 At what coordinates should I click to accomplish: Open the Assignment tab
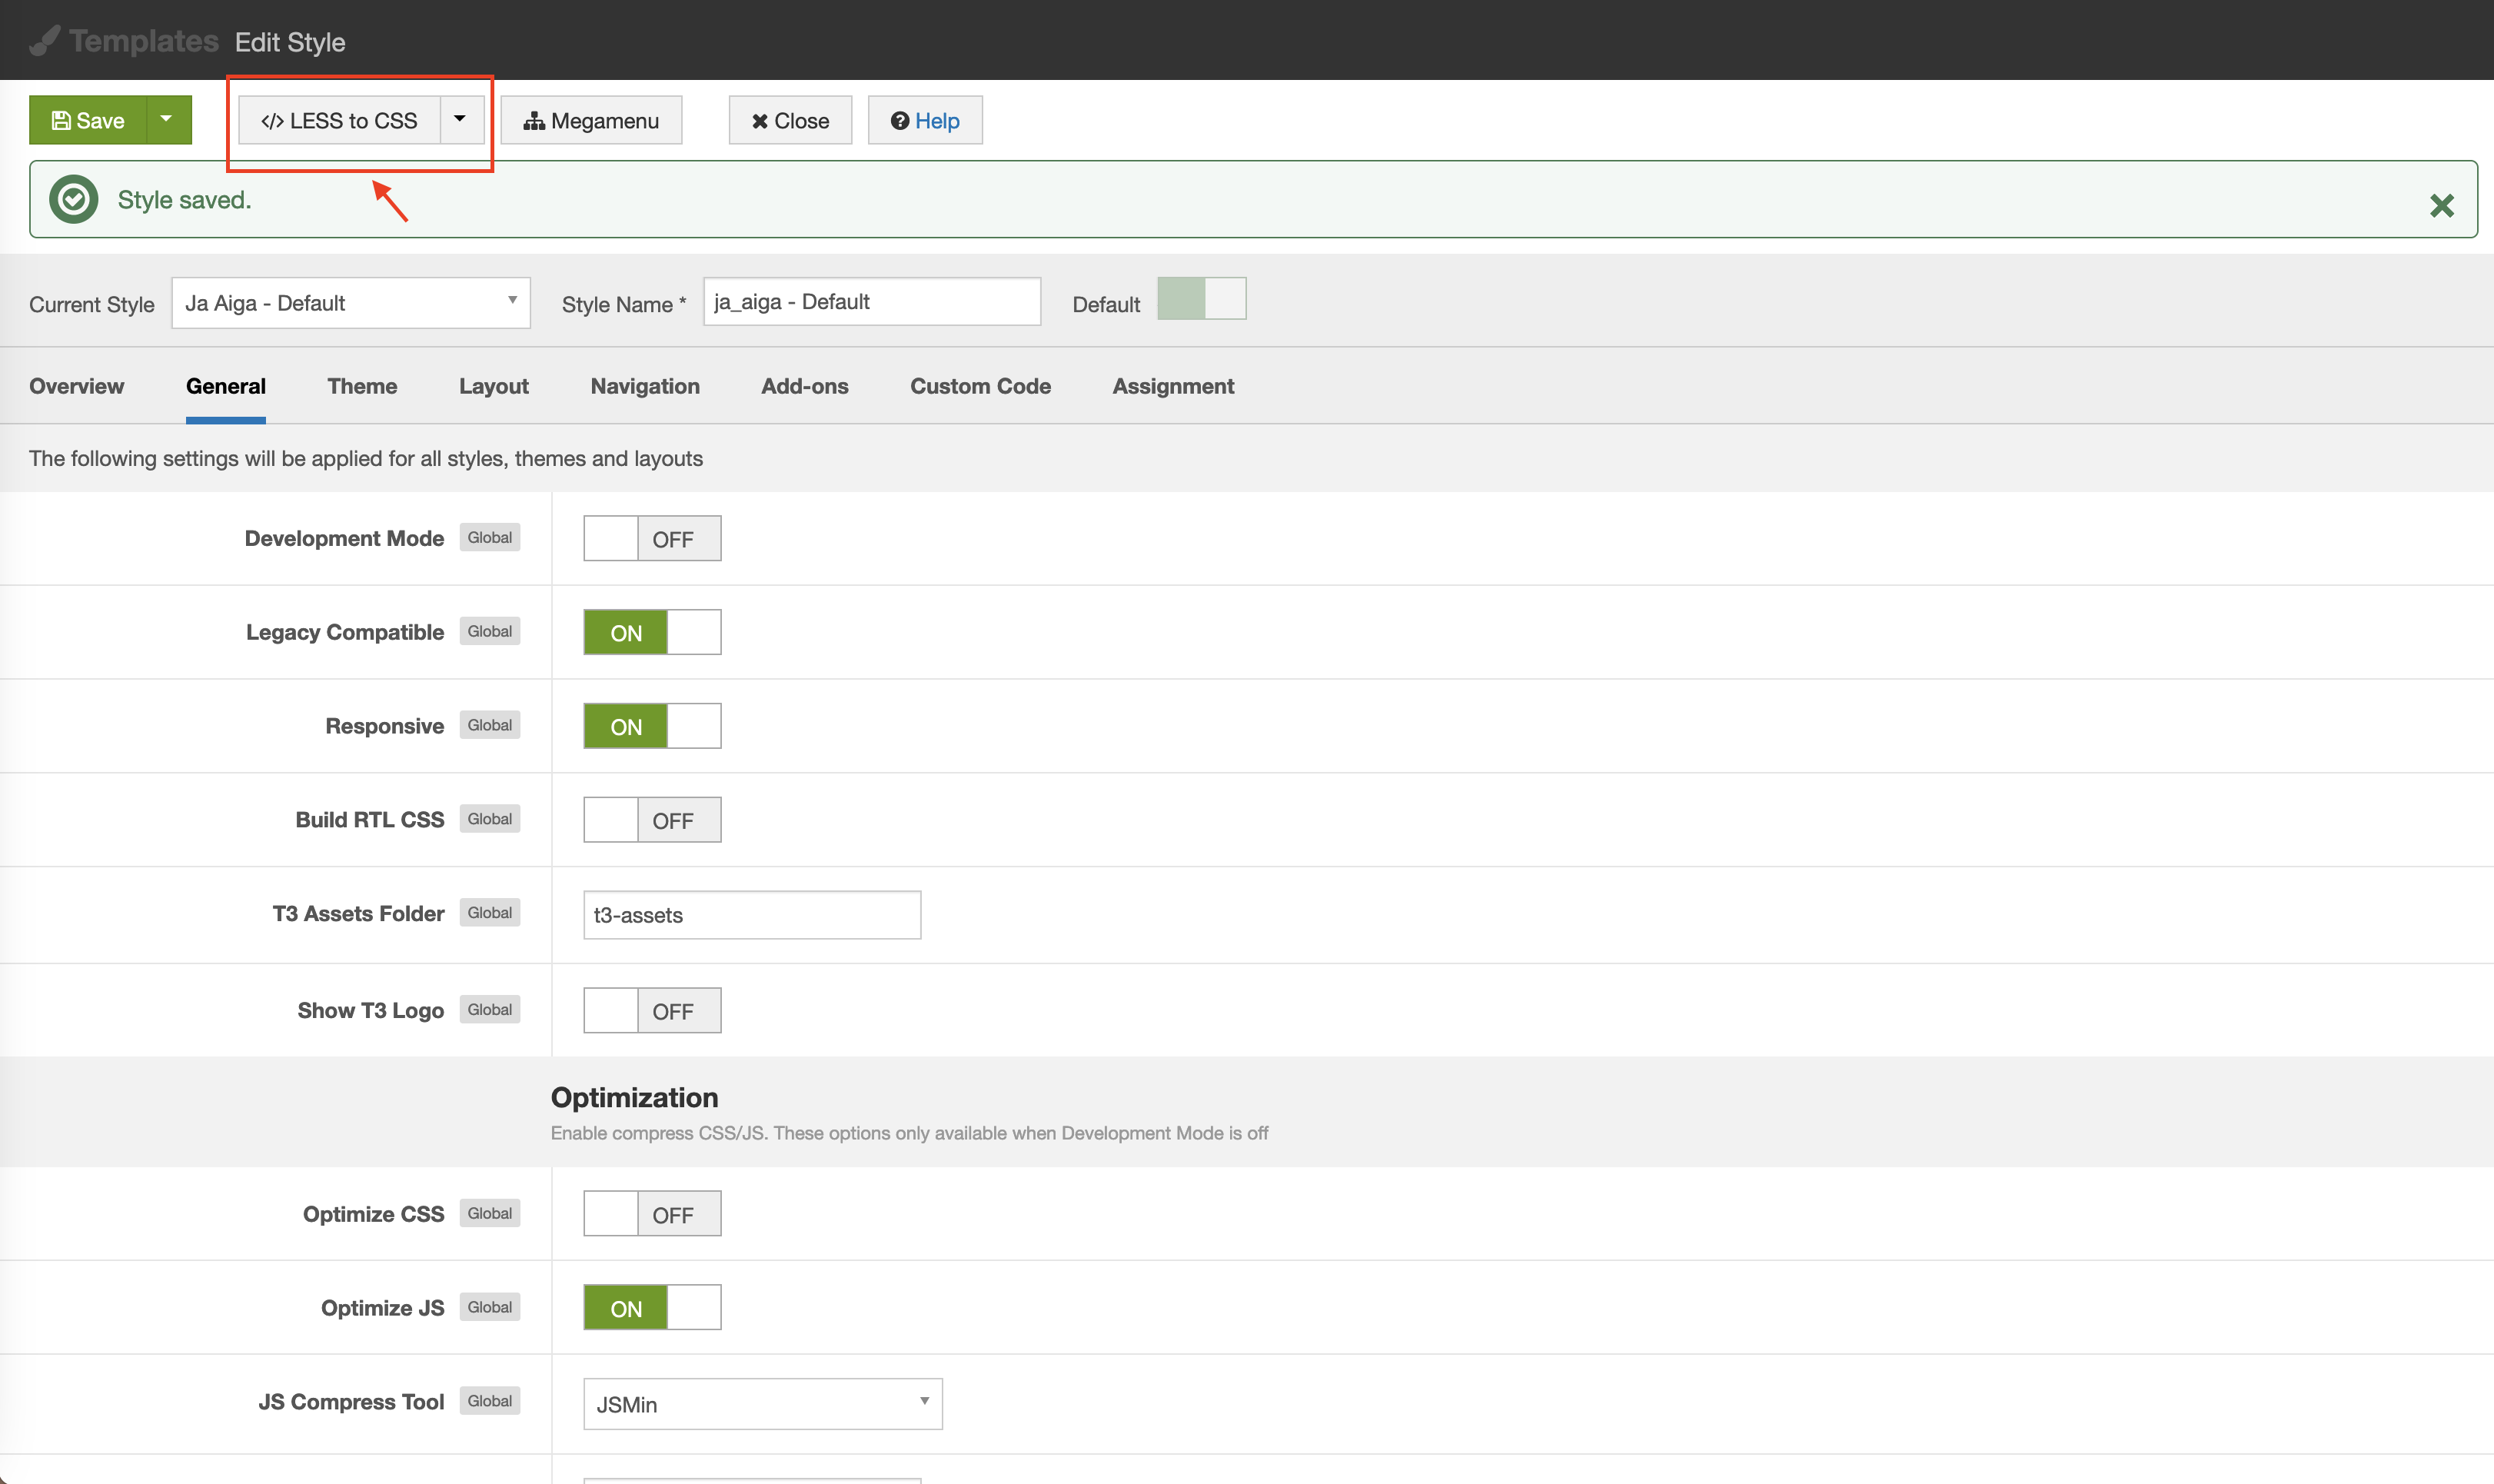pos(1172,387)
